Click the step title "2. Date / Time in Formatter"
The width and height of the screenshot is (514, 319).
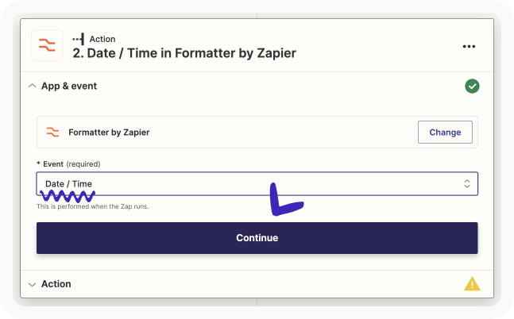184,53
